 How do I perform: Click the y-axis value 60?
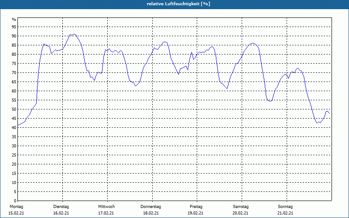tap(14, 91)
